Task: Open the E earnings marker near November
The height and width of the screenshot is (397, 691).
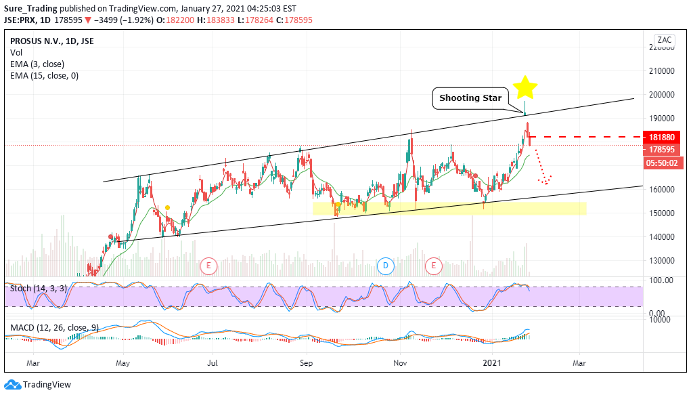Action: point(434,266)
